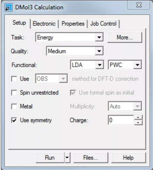Click the DMol3 title bar app icon
Viewport: 153px width, 170px height.
point(8,7)
